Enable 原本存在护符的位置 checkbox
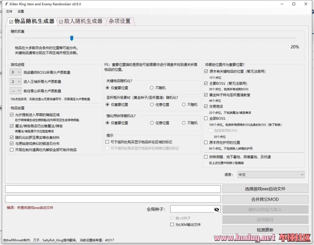Screen dimensions: 314x245 [x=206, y=142]
